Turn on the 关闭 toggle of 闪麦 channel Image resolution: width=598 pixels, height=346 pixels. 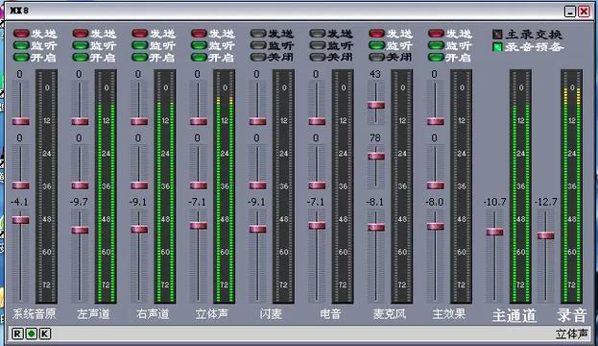(258, 58)
